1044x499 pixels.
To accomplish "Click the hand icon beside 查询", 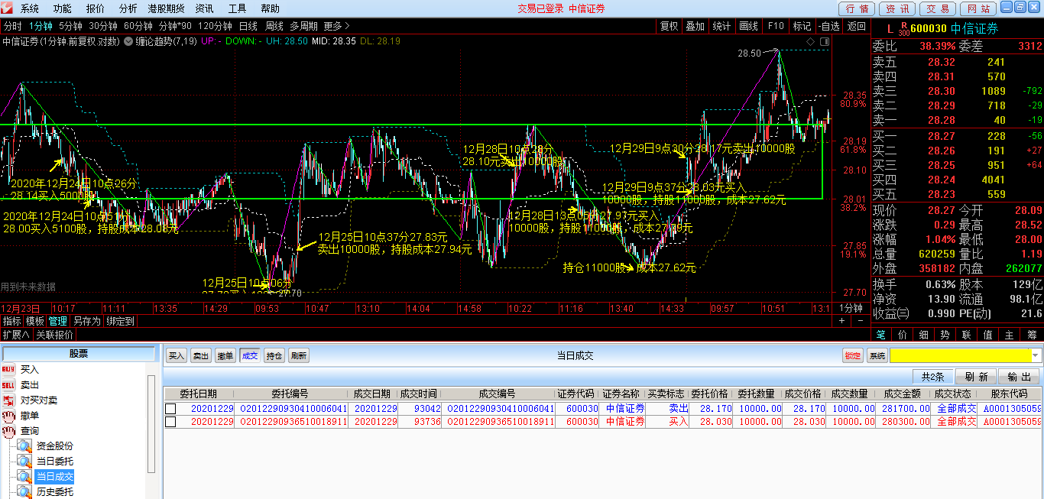I will coord(8,431).
